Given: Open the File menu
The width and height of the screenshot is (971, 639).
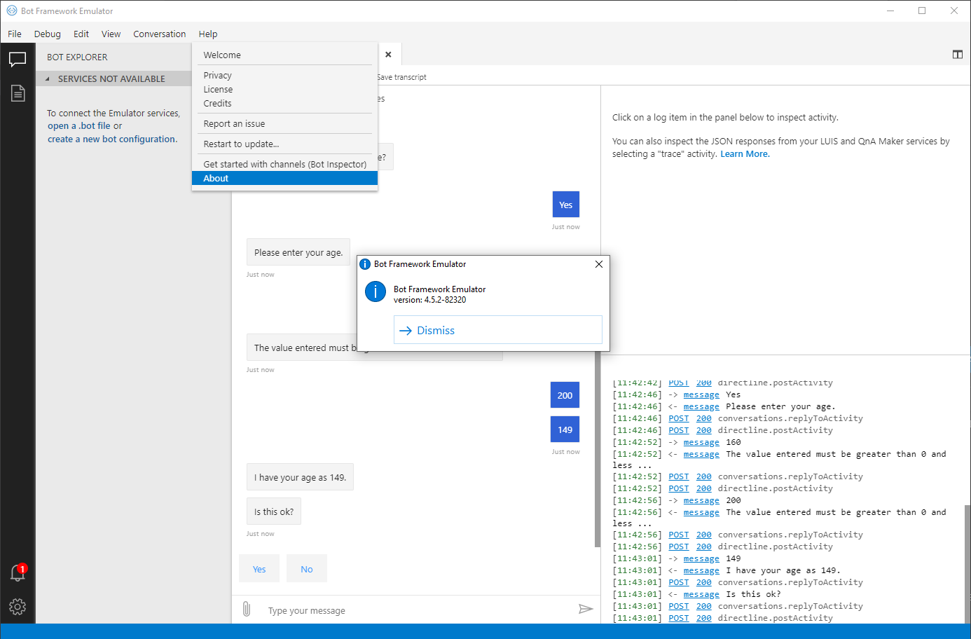Looking at the screenshot, I should 15,34.
